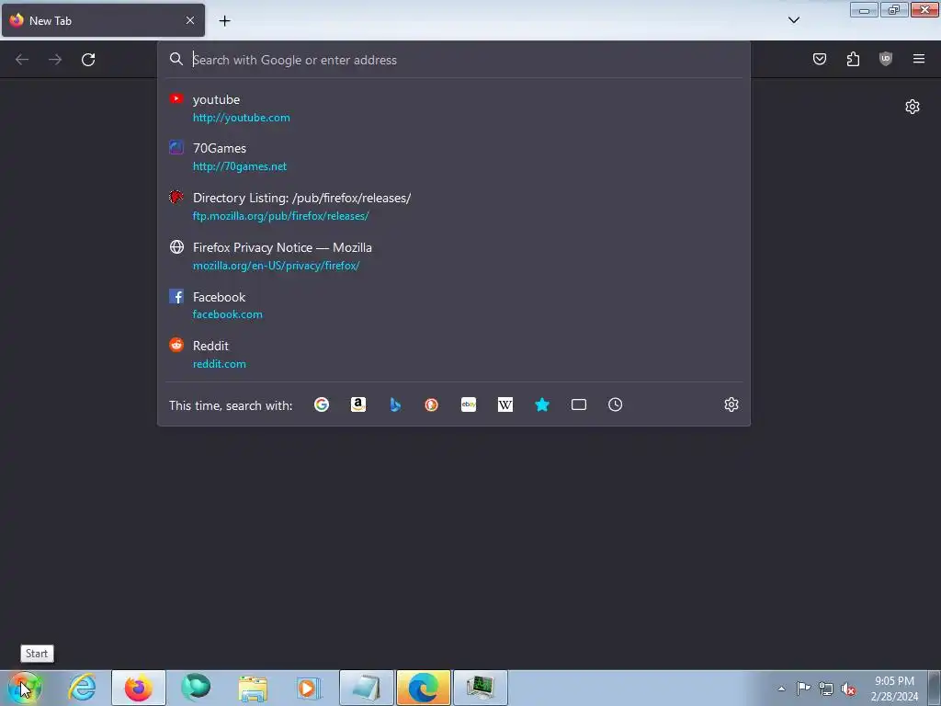The image size is (941, 706).
Task: Reload the current page
Action: click(x=88, y=60)
